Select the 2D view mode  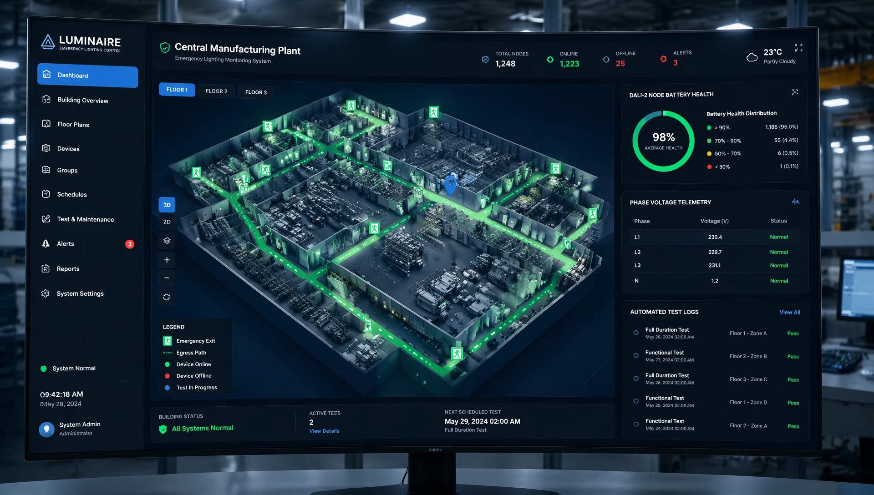(167, 222)
